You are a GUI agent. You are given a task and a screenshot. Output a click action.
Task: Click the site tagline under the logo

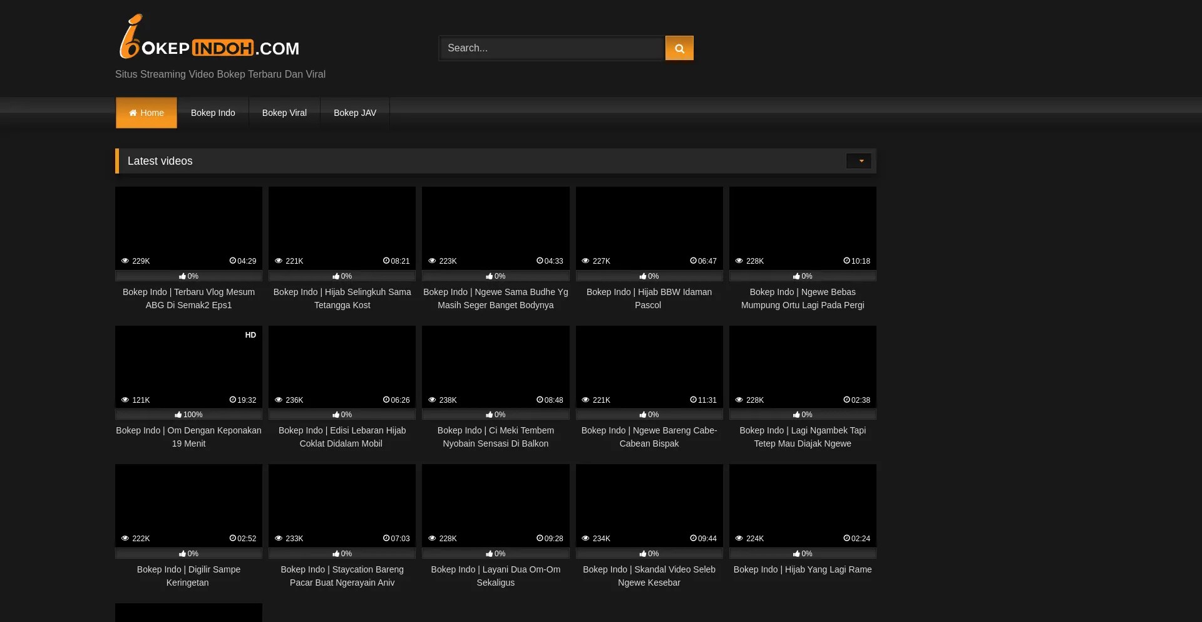(220, 75)
